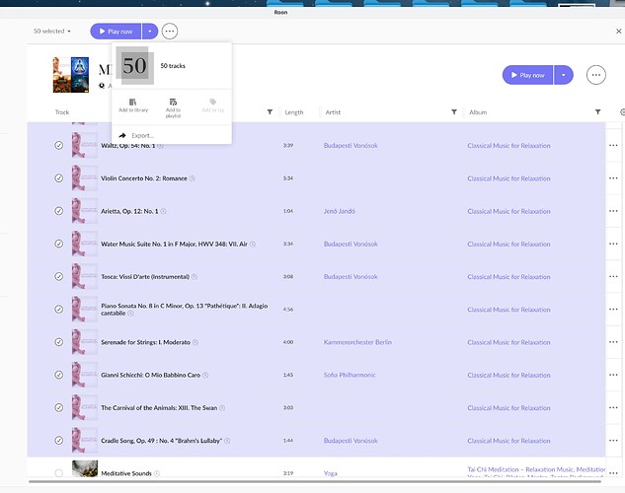Open more options for Serenade for Strings row
Image resolution: width=625 pixels, height=493 pixels.
pos(613,342)
